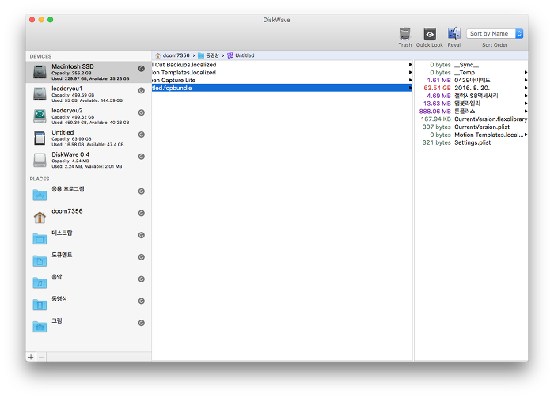Select the Cut Backups.localized row

click(x=282, y=65)
